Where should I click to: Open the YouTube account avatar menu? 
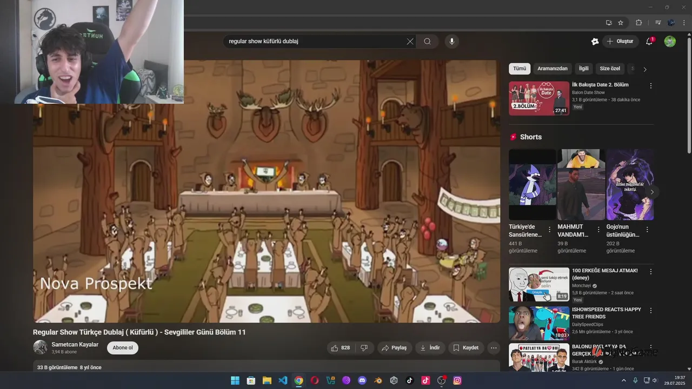[x=670, y=42]
